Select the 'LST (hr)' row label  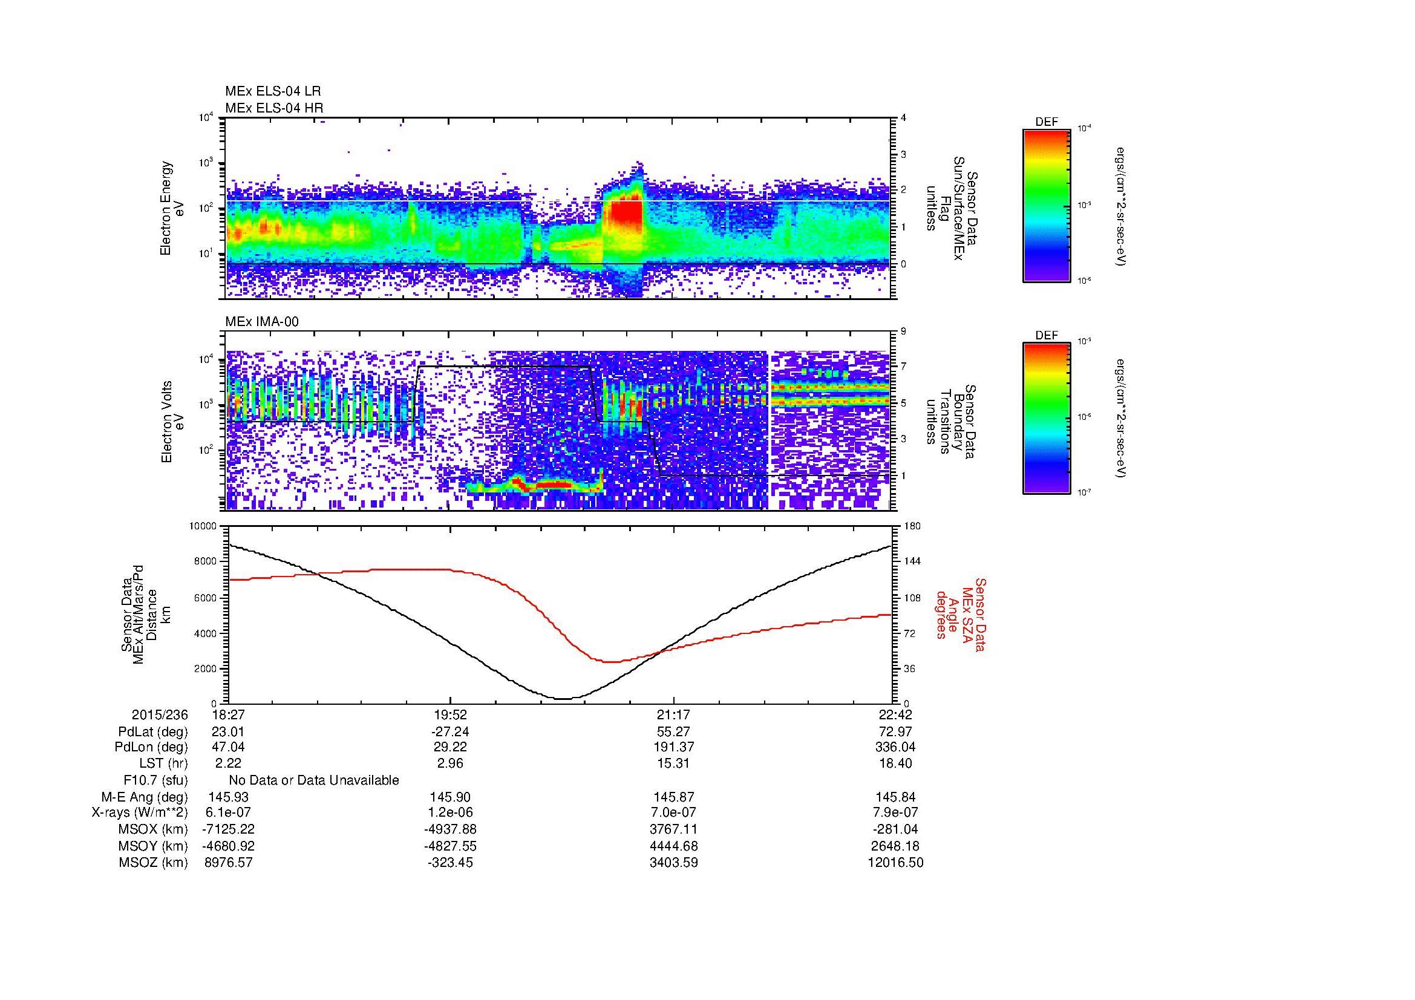pyautogui.click(x=163, y=763)
